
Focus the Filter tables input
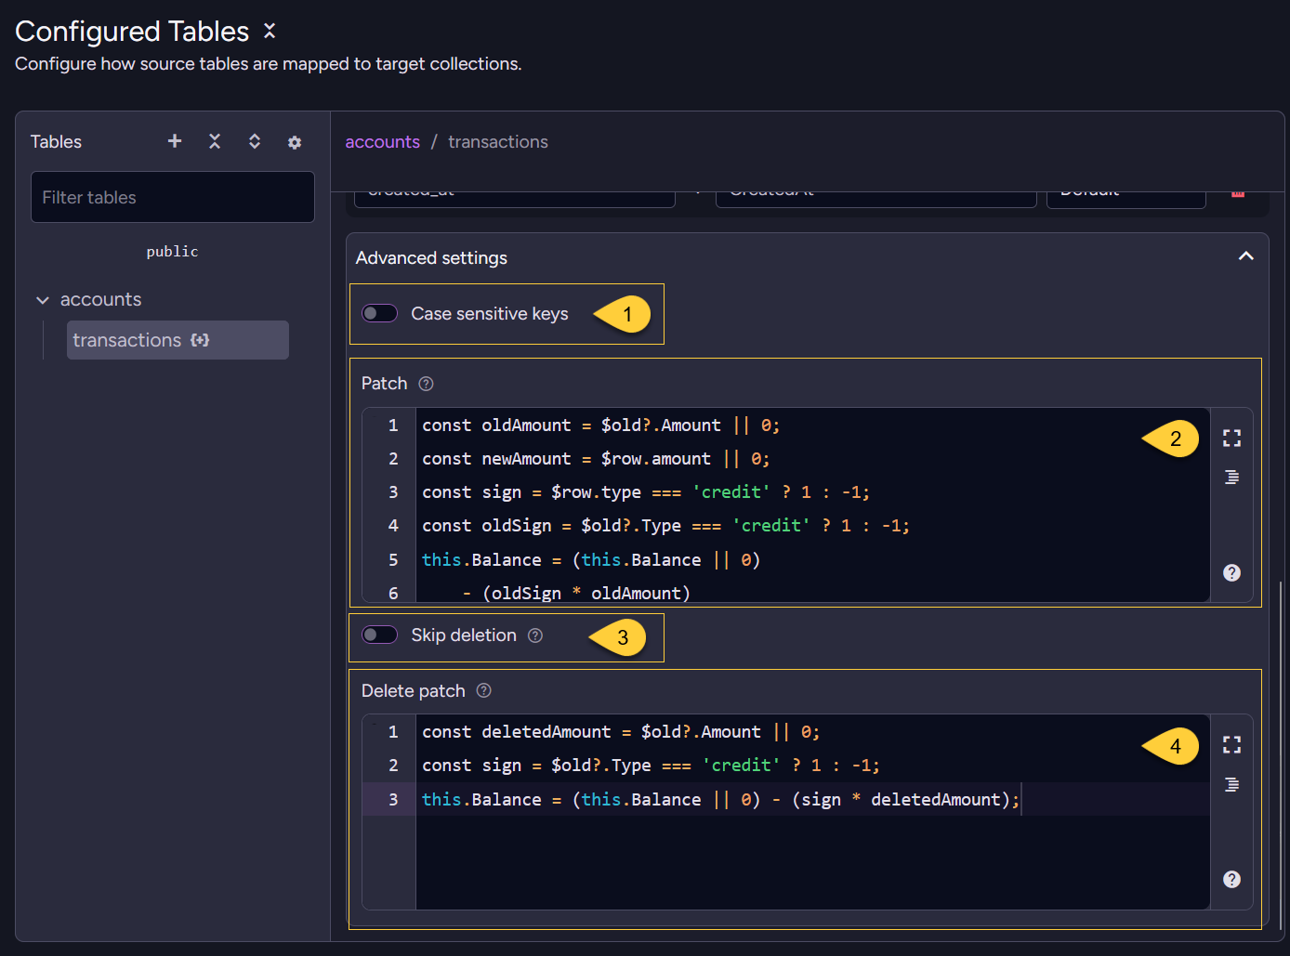click(x=173, y=197)
